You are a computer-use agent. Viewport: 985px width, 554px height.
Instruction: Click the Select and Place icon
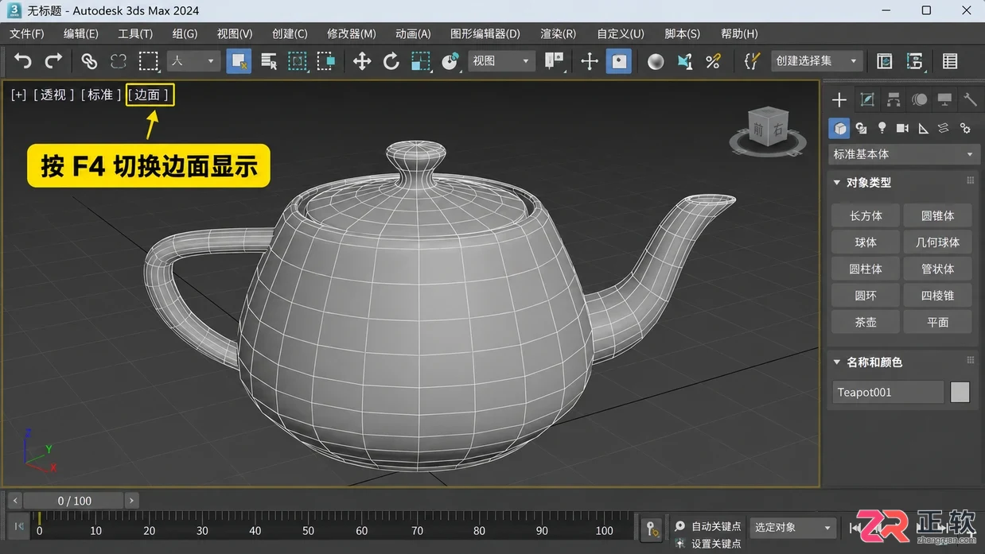point(450,61)
